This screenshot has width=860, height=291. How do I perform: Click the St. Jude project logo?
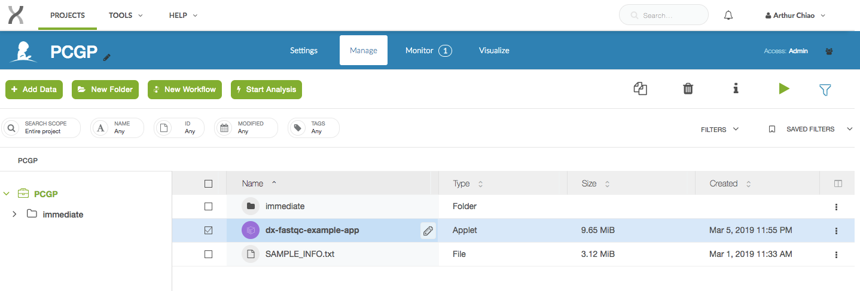(x=23, y=52)
